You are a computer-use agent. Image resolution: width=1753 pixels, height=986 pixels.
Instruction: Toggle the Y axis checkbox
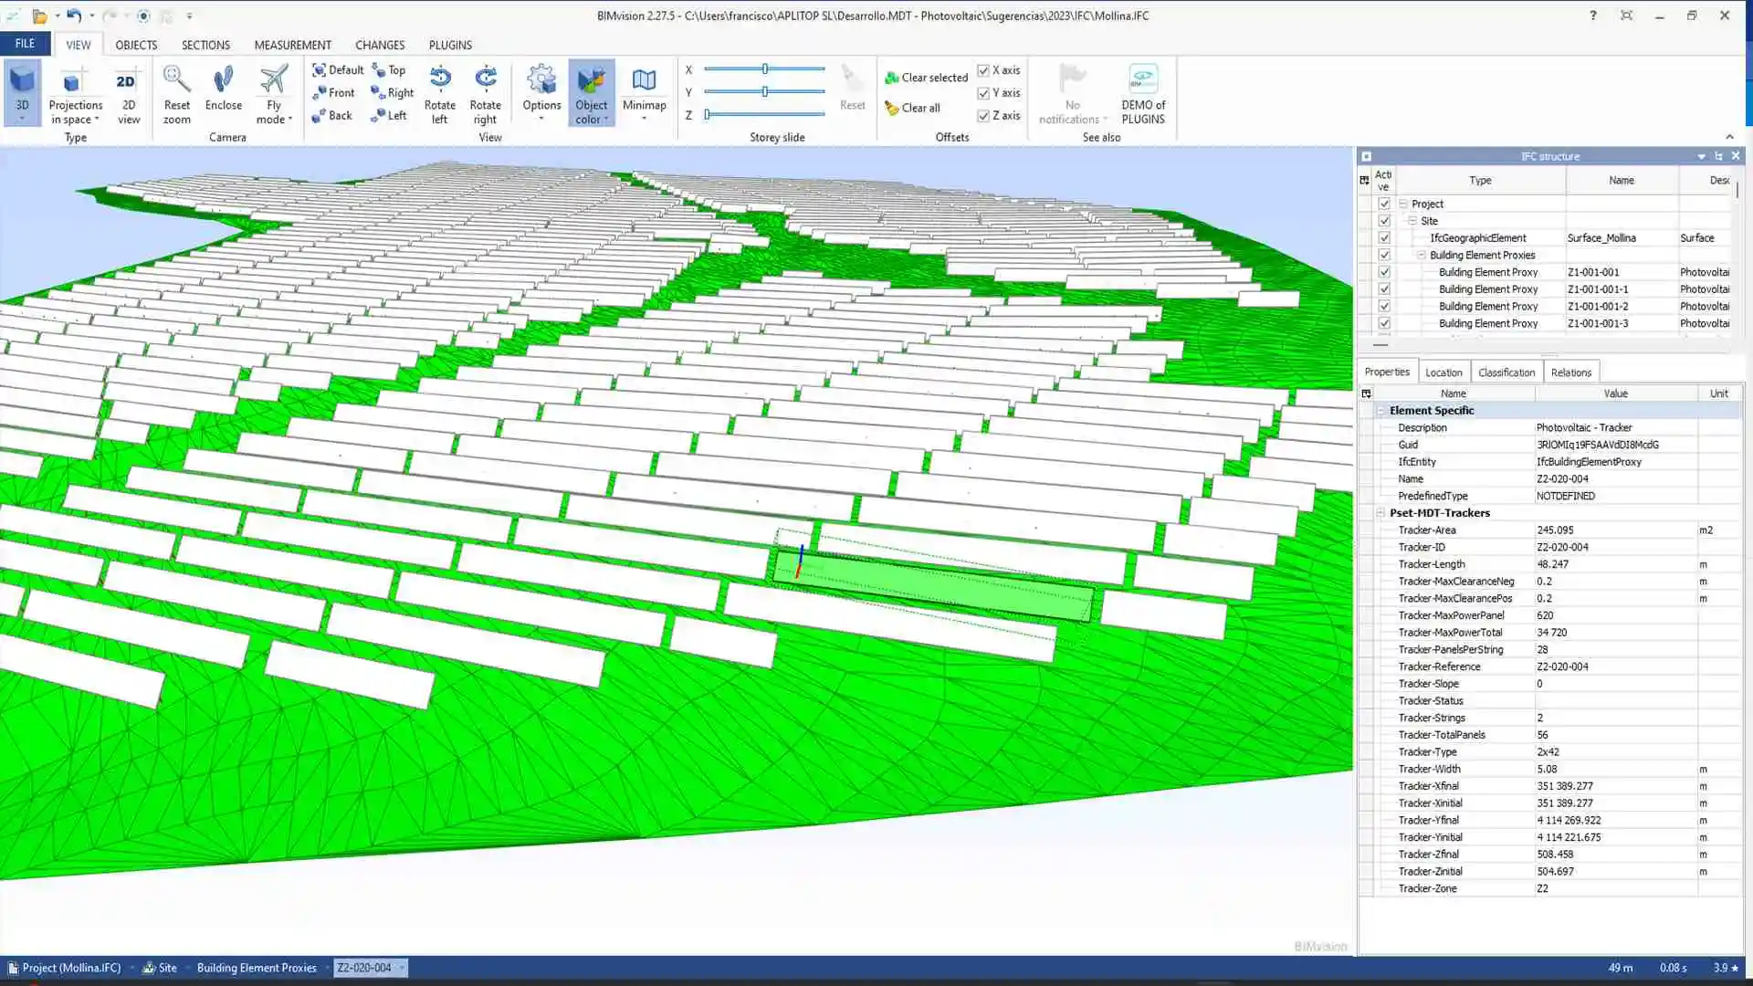(983, 93)
